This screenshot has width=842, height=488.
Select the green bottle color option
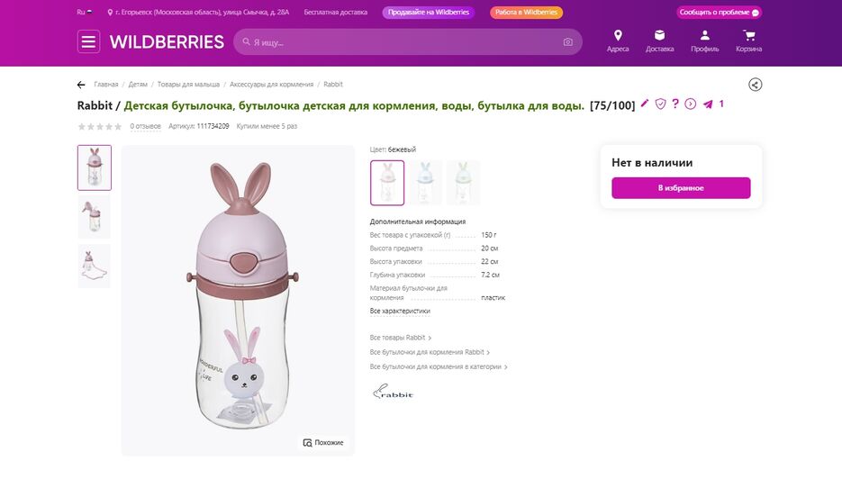pyautogui.click(x=463, y=183)
